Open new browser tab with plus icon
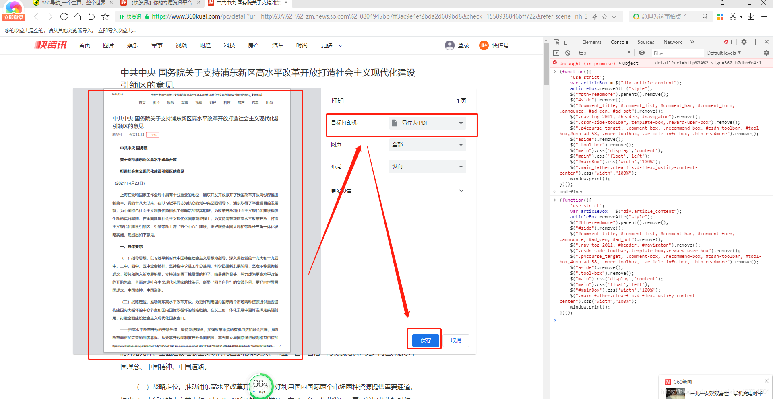The width and height of the screenshot is (773, 399). click(x=300, y=2)
